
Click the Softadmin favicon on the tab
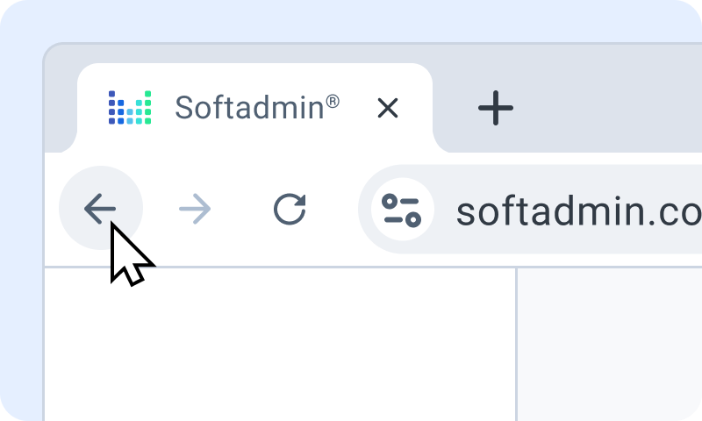(x=130, y=107)
